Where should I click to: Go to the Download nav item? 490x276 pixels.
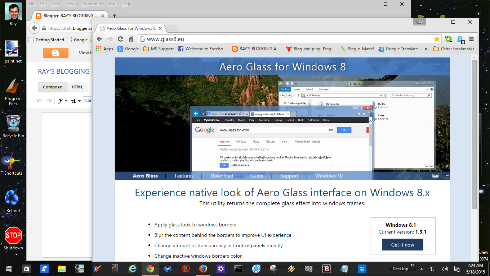pos(222,176)
